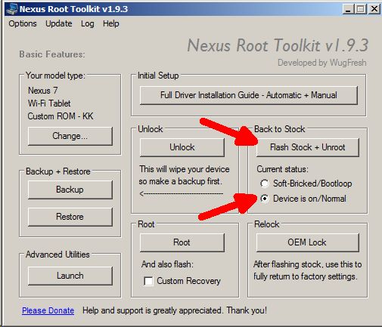
Task: Click the 'And also flash:' label
Action: [x=167, y=264]
